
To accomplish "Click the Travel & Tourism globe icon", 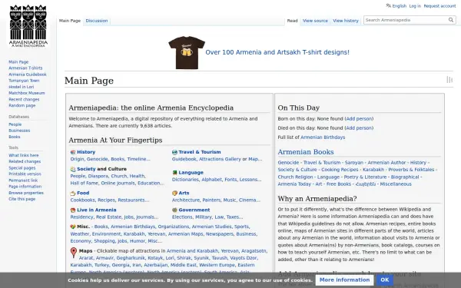I will [174, 152].
